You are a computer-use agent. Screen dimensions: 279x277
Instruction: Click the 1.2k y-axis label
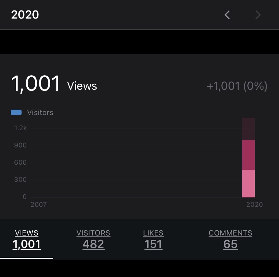20,128
